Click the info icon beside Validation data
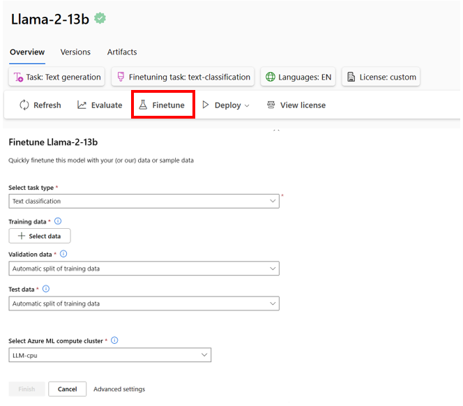Screen dimensions: 463x406 tap(63, 255)
